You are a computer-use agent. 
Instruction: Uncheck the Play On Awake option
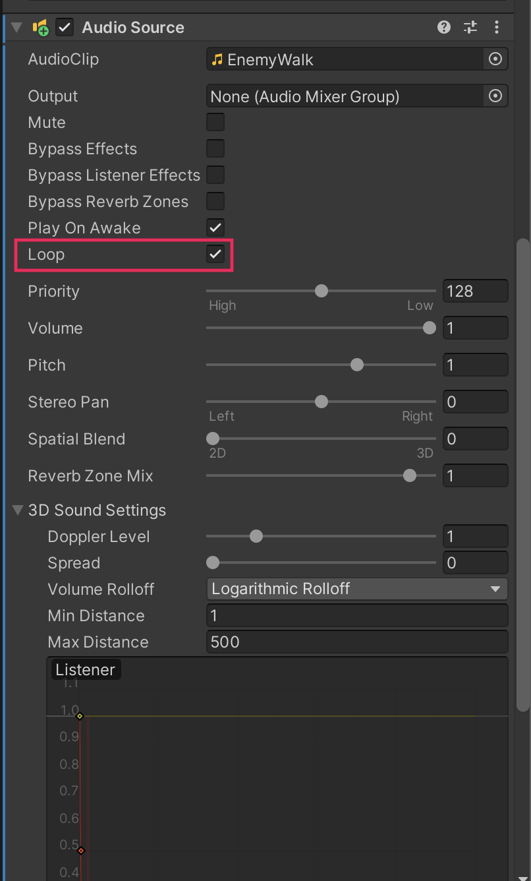215,228
